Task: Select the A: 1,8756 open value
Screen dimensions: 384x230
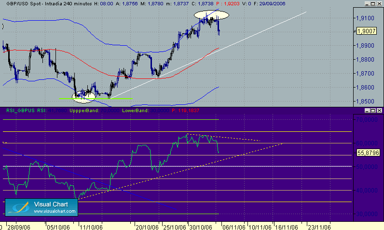Action: coord(126,4)
